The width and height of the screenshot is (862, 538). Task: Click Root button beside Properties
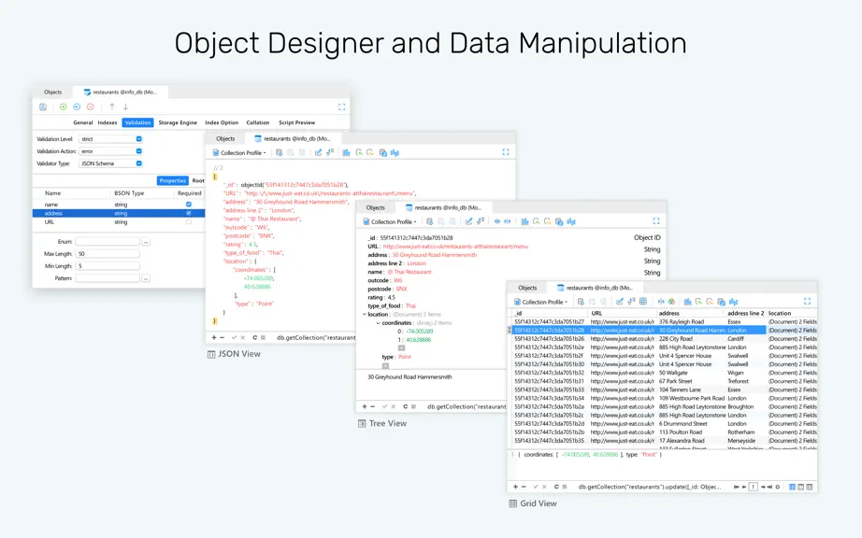(x=198, y=180)
